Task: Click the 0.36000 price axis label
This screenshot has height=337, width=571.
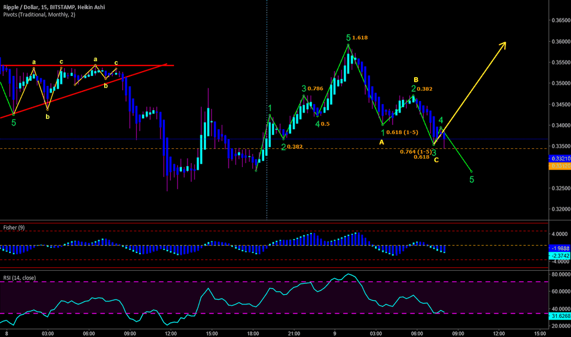Action: (x=561, y=42)
